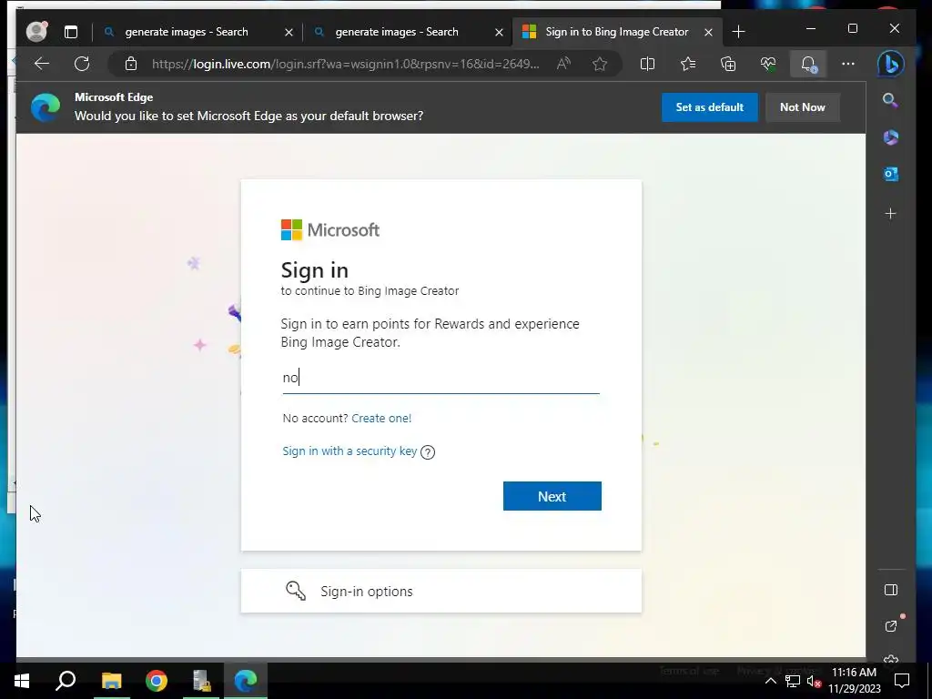Dismiss prompt with Not Now
The height and width of the screenshot is (699, 932).
(x=803, y=107)
